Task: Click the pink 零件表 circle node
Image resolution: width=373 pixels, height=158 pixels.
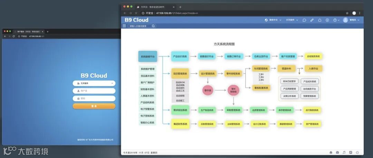Action: click(x=208, y=90)
